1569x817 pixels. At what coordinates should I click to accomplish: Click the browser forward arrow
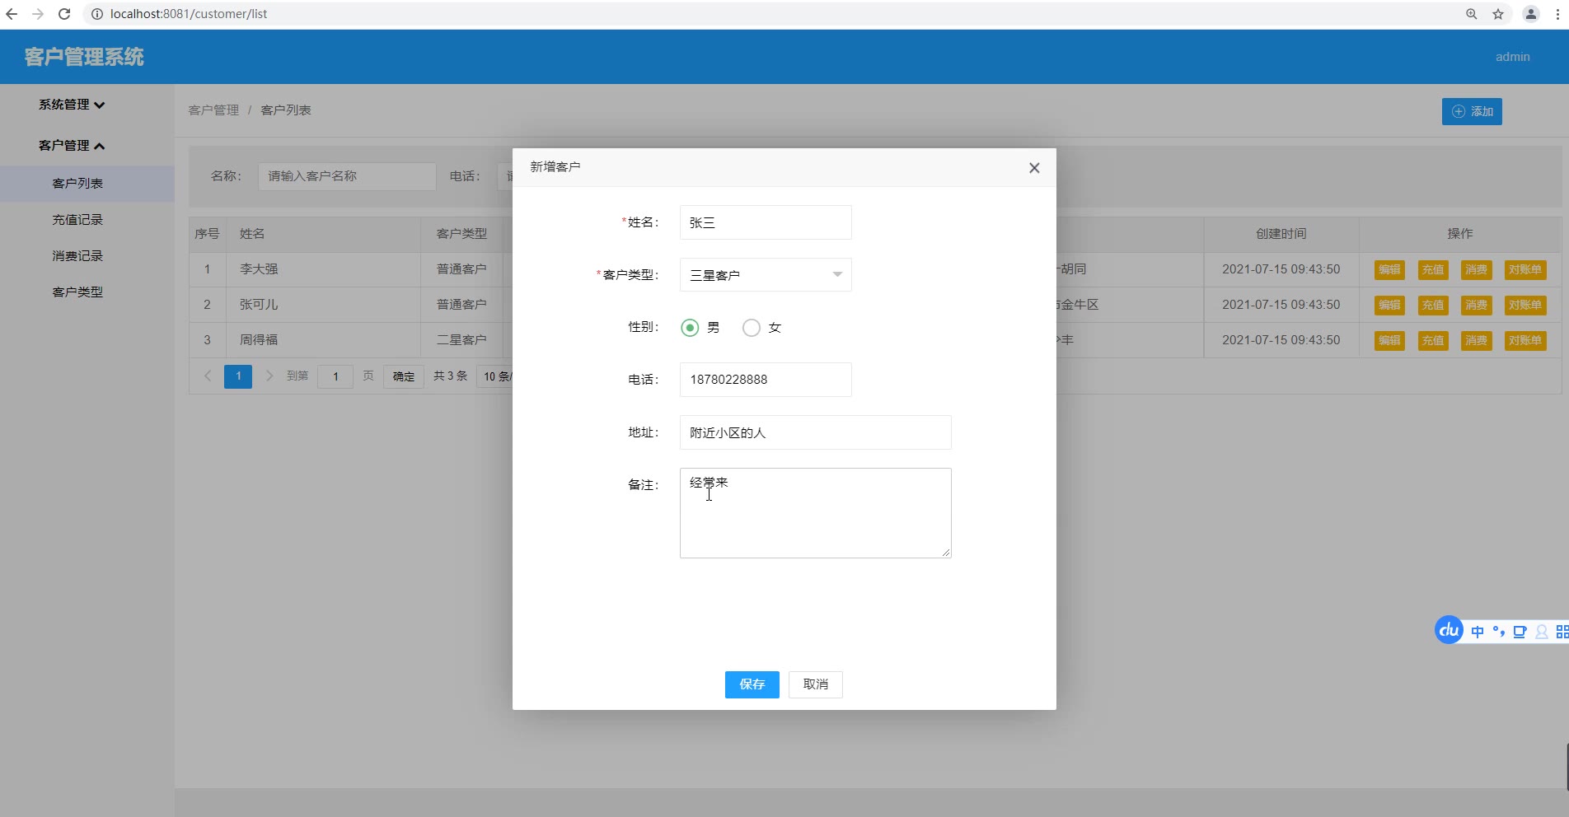pos(38,14)
